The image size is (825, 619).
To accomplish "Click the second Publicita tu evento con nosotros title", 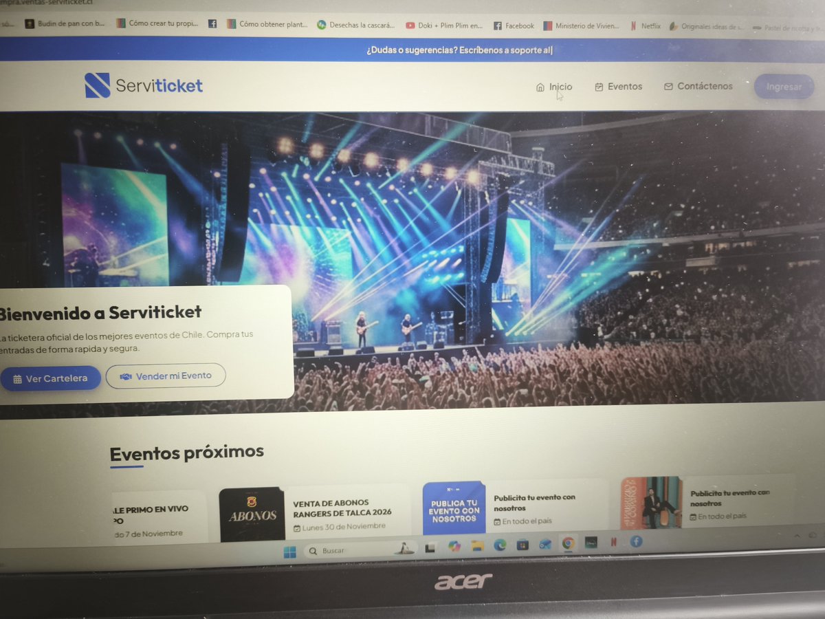I will click(731, 497).
